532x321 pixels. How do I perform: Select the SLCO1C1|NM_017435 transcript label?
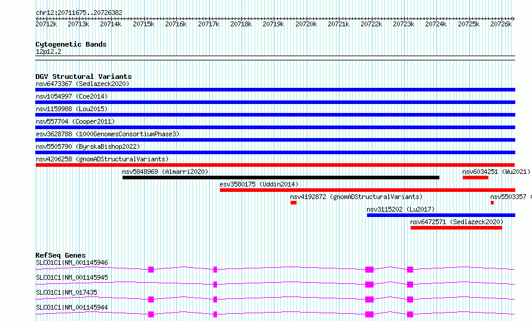pos(66,292)
